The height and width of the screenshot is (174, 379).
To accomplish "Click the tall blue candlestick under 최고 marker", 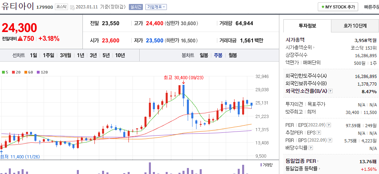I will 184,91.
